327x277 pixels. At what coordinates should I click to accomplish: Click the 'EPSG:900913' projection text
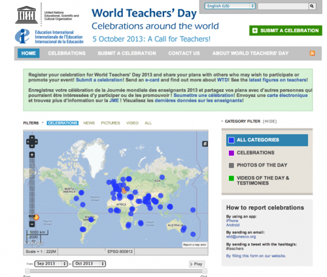(120, 251)
